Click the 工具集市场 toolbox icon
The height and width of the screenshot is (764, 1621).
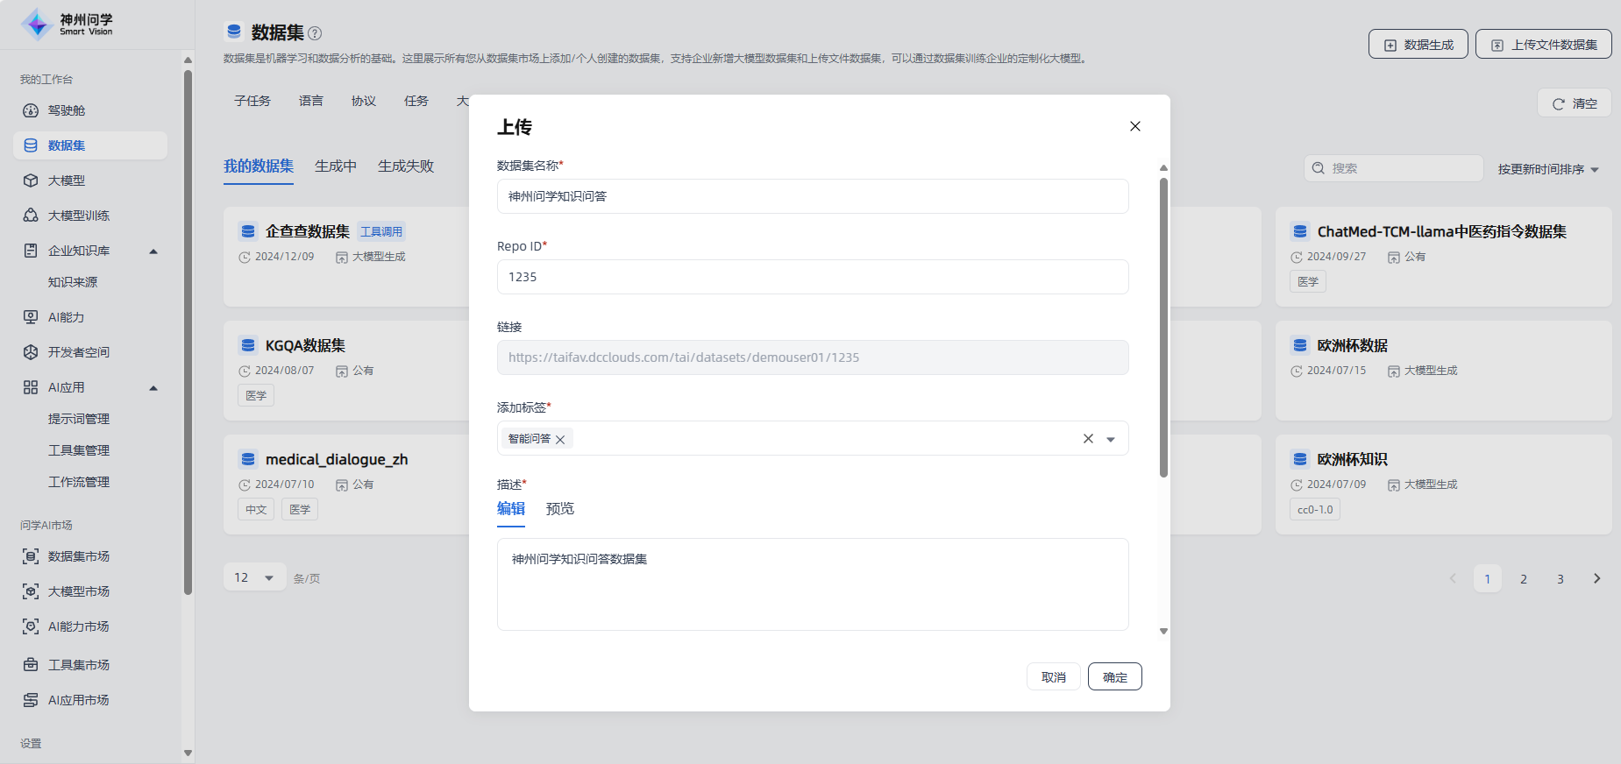(31, 665)
